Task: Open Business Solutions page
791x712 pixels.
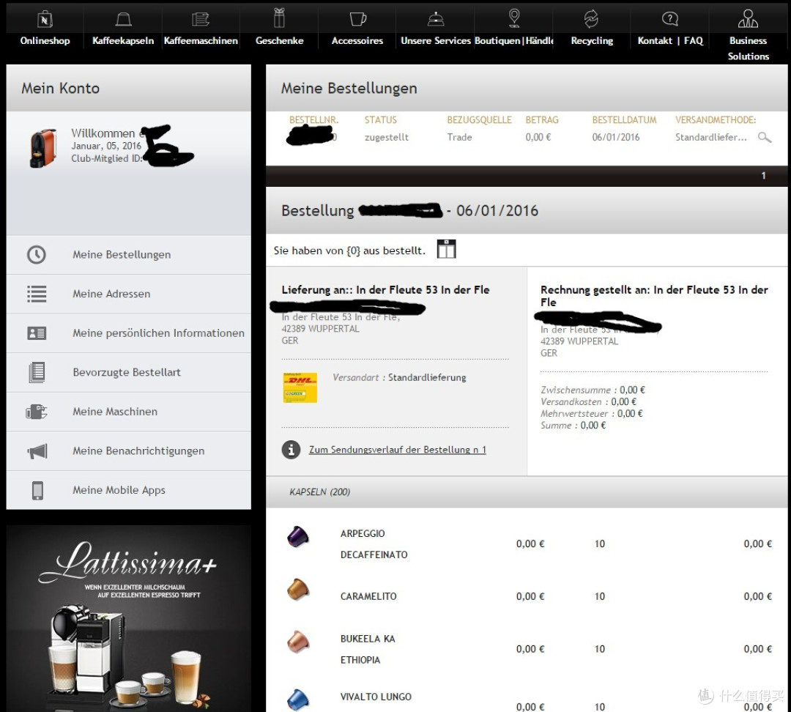Action: [x=748, y=48]
